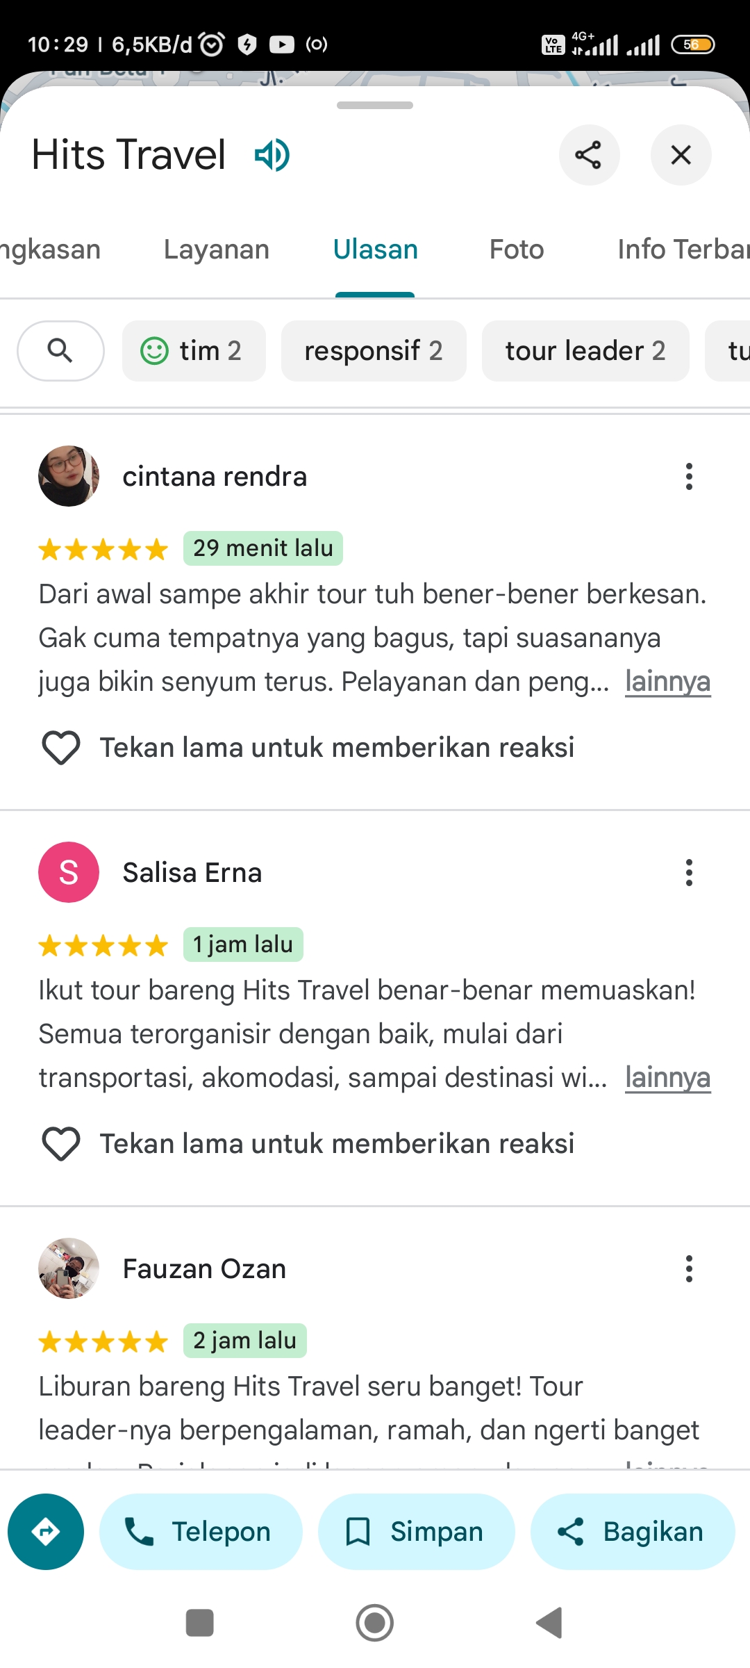
Task: Tap heart reaction on cintana rendra review
Action: pyautogui.click(x=61, y=748)
